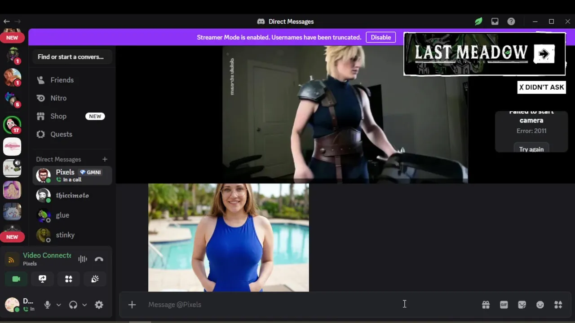Viewport: 575px width, 323px height.
Task: Click the Video Connected status text
Action: point(47,255)
